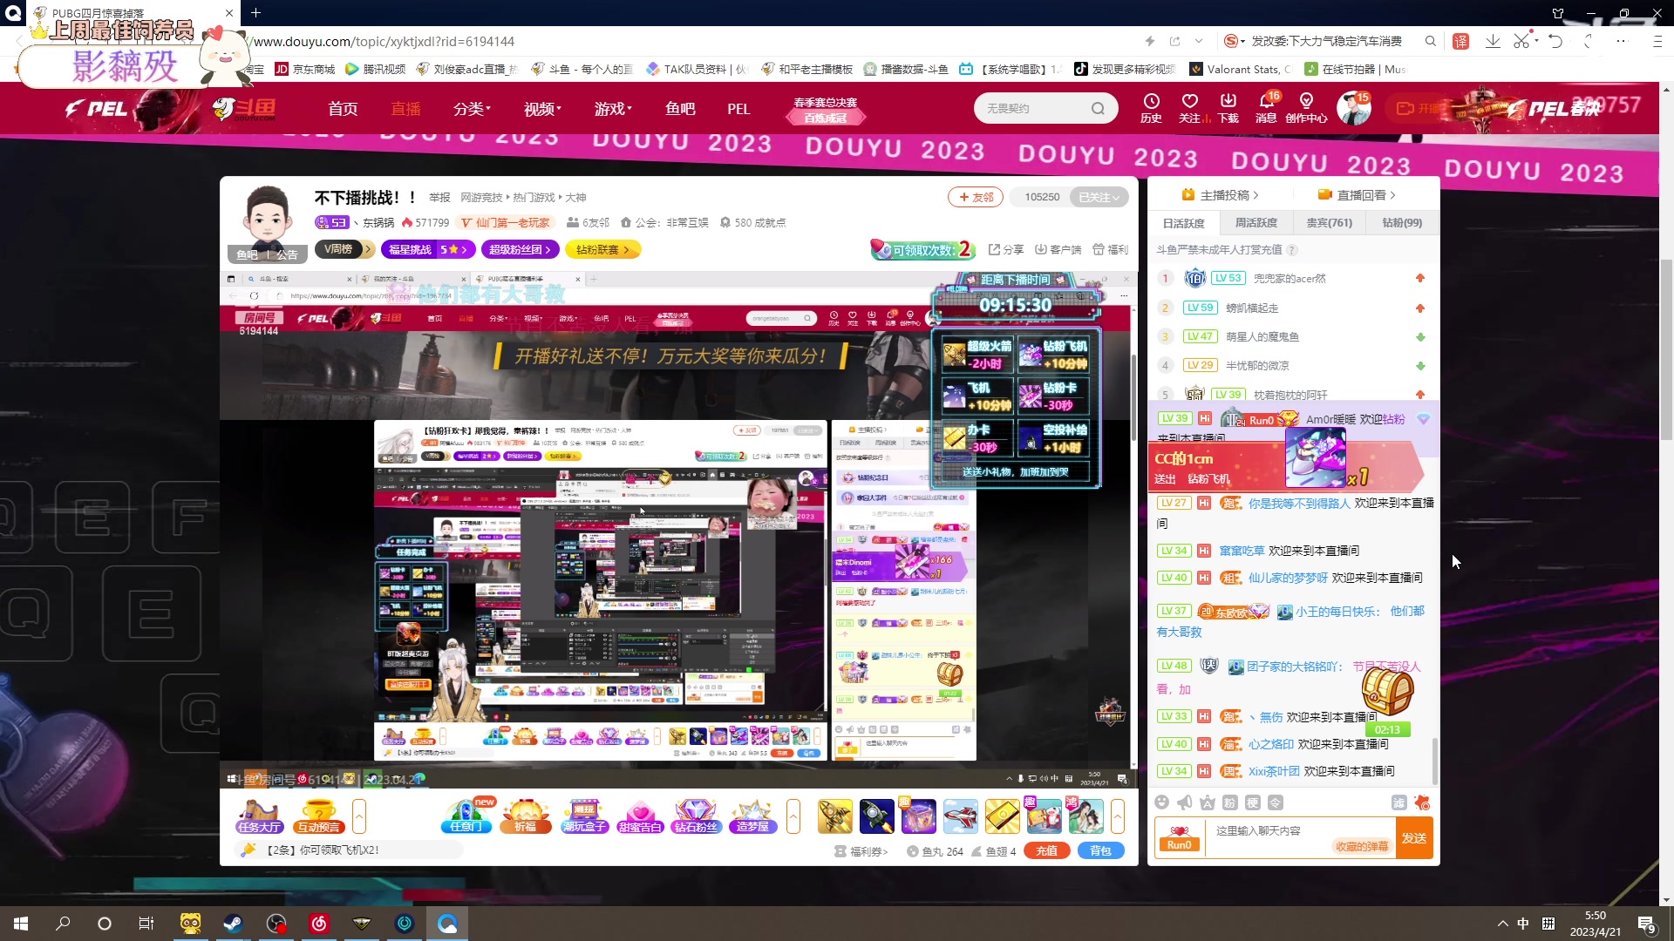Screen dimensions: 1674x941
Task: Switch to the 钻粉(99) tab
Action: coord(1402,223)
